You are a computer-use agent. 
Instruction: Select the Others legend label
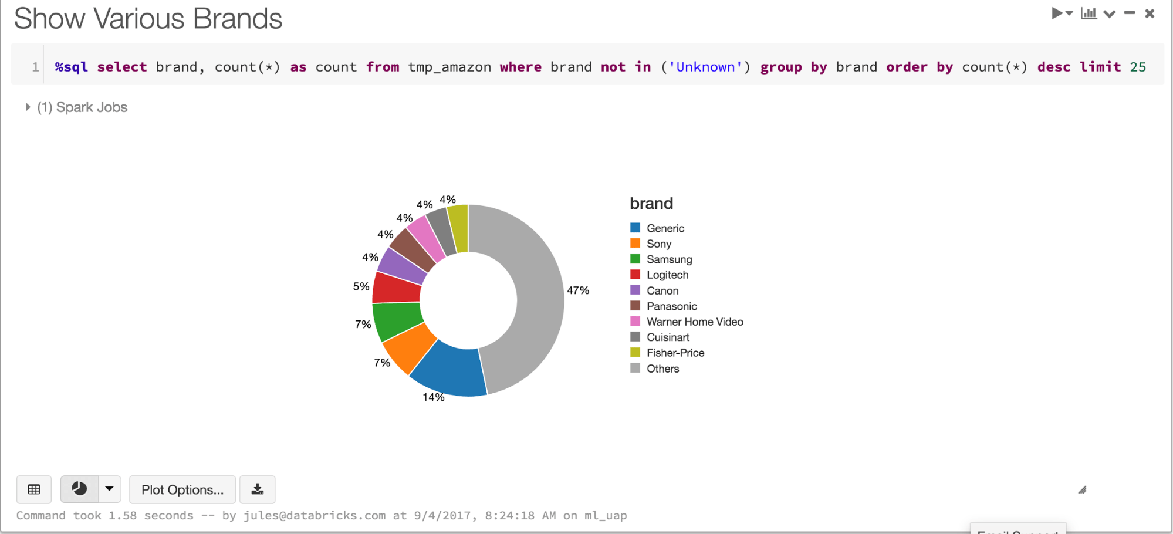663,369
